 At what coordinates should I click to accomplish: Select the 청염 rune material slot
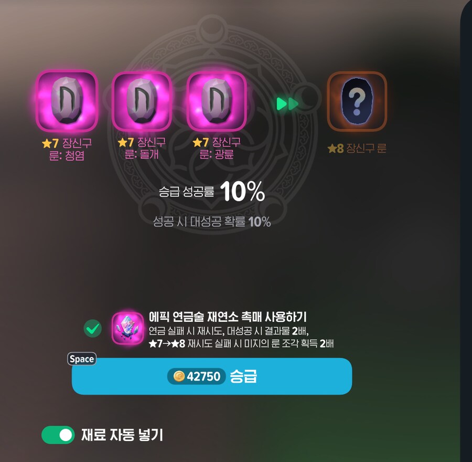coord(67,101)
